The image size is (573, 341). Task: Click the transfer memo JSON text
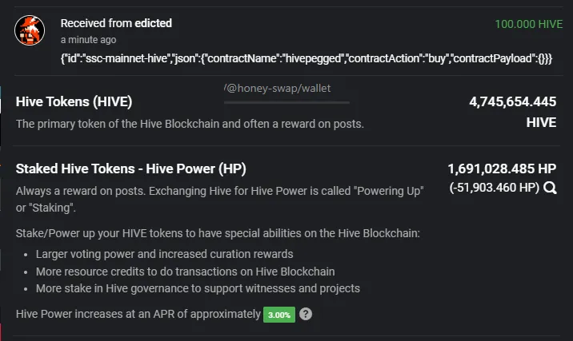(x=307, y=58)
